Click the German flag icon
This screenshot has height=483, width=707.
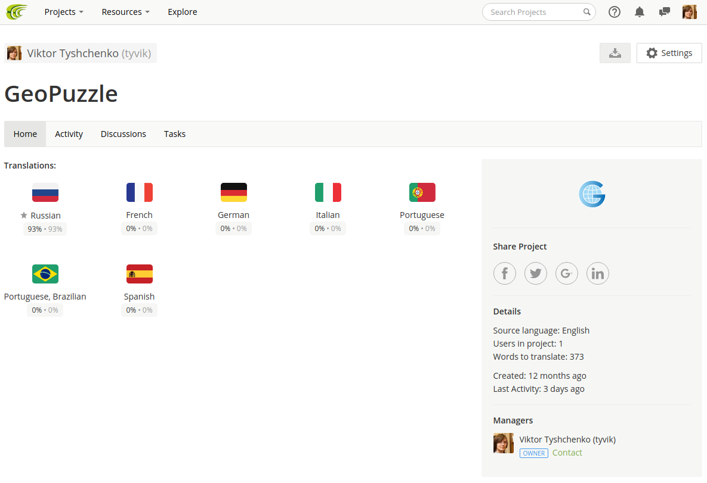pyautogui.click(x=233, y=192)
